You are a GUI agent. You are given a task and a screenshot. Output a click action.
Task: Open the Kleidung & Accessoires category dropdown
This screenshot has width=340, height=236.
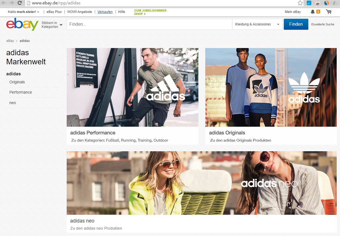[x=257, y=24]
